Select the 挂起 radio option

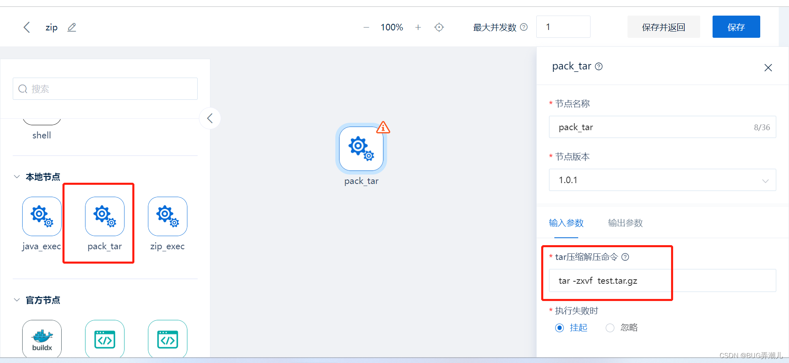(559, 328)
